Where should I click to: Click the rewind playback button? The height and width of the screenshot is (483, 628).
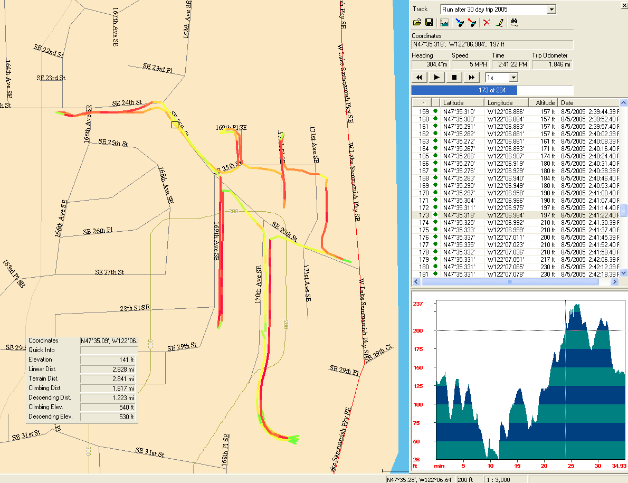420,78
